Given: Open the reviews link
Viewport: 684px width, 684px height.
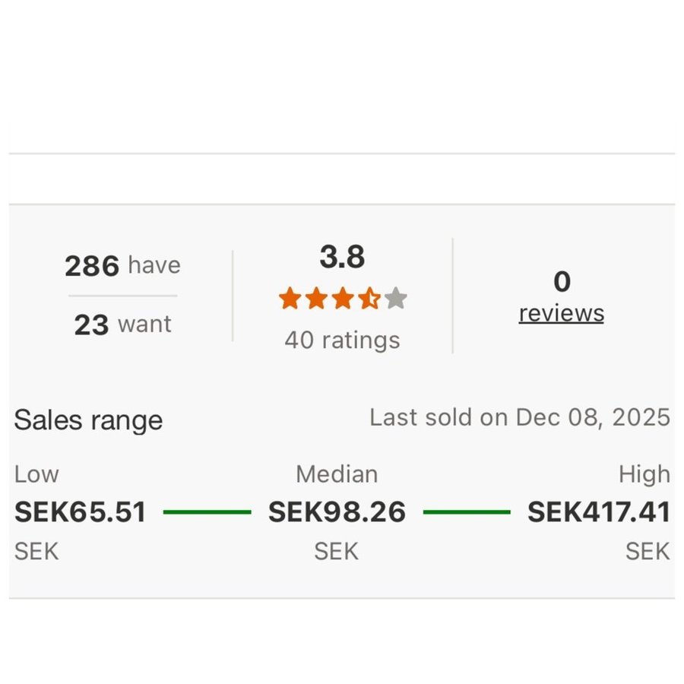Looking at the screenshot, I should click(561, 313).
